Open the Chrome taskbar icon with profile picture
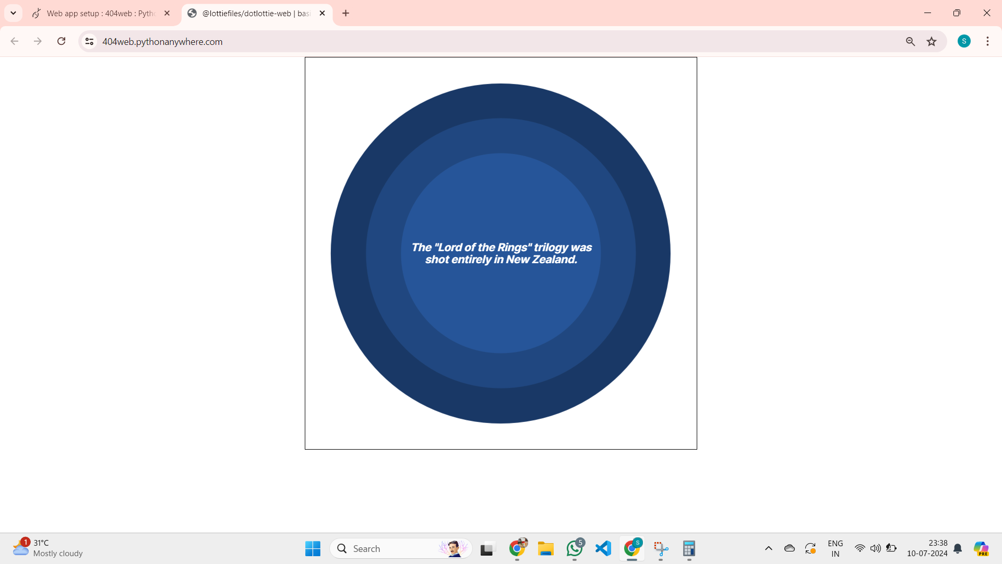Screen dimensions: 1002x564 tap(518, 548)
